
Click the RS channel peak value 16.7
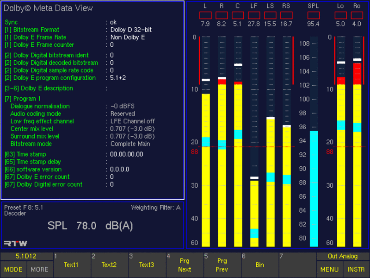click(286, 24)
